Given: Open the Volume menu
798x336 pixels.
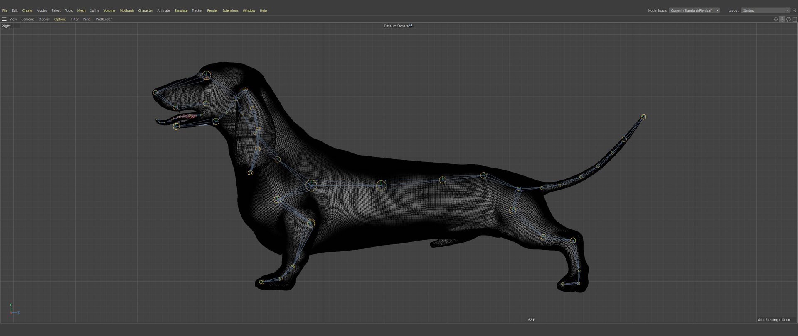Looking at the screenshot, I should point(109,10).
